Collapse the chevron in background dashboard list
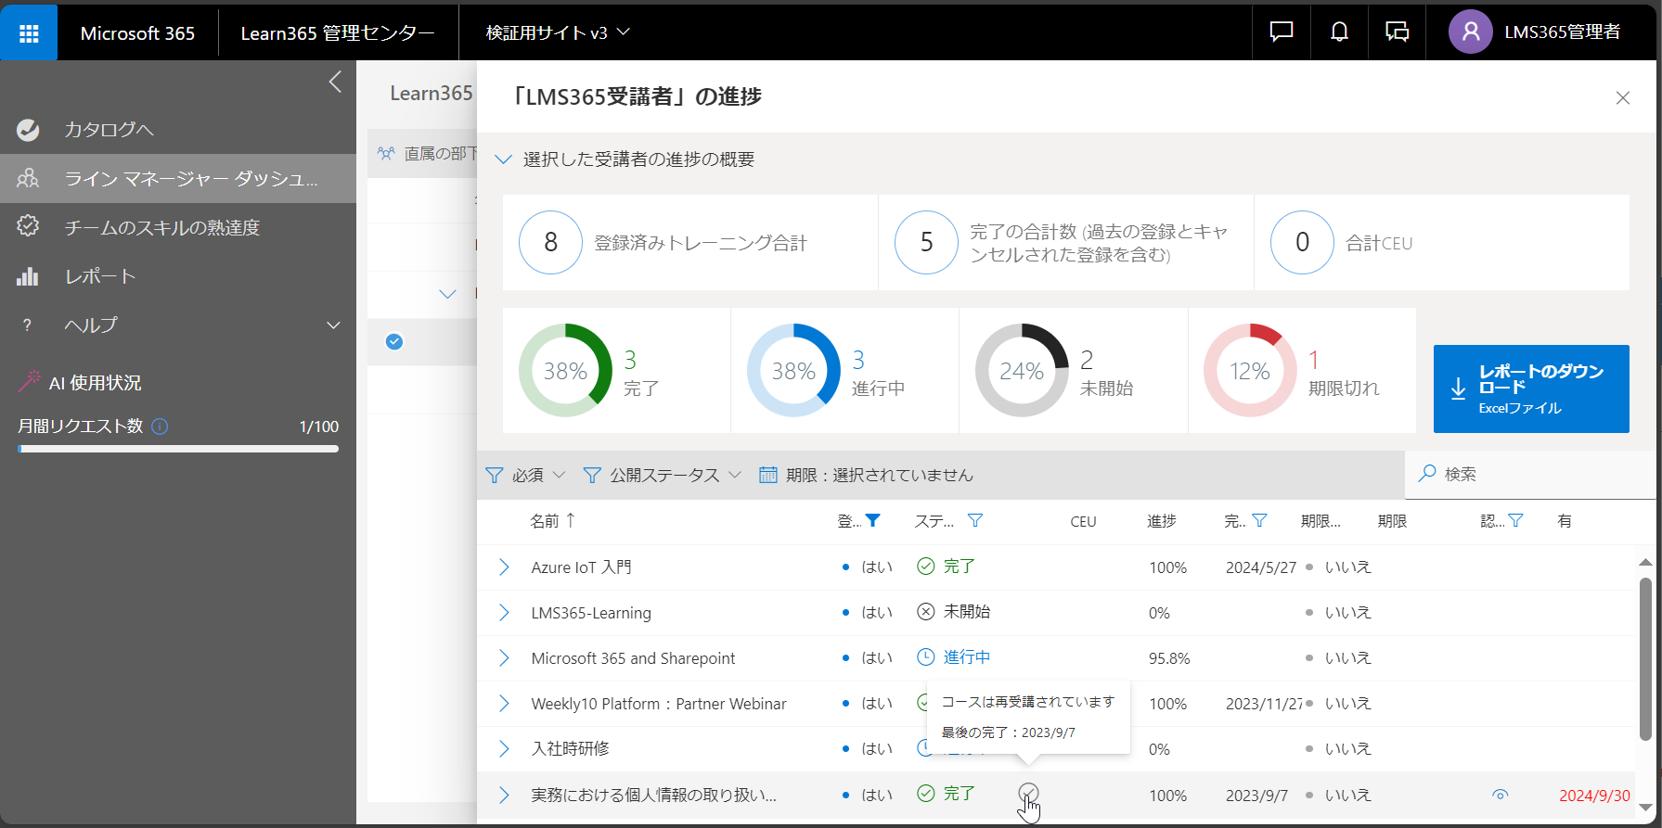Viewport: 1662px width, 828px height. tap(447, 294)
